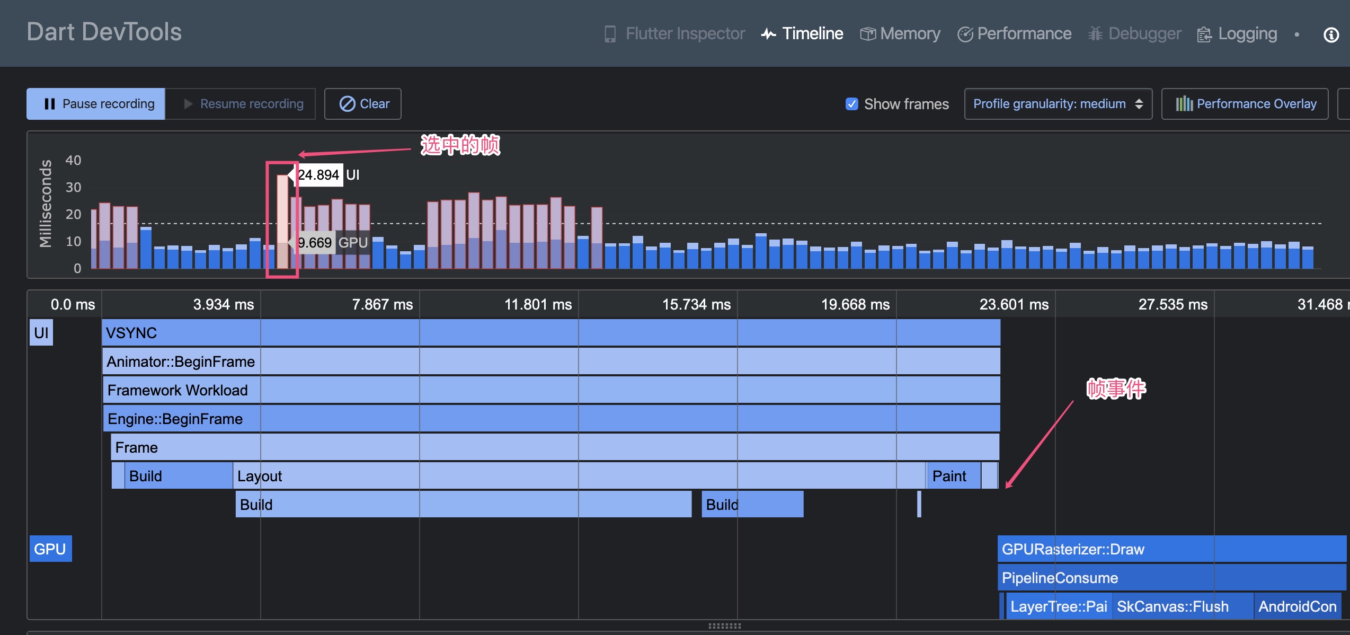
Task: Click the Performance Overlay button
Action: coord(1245,104)
